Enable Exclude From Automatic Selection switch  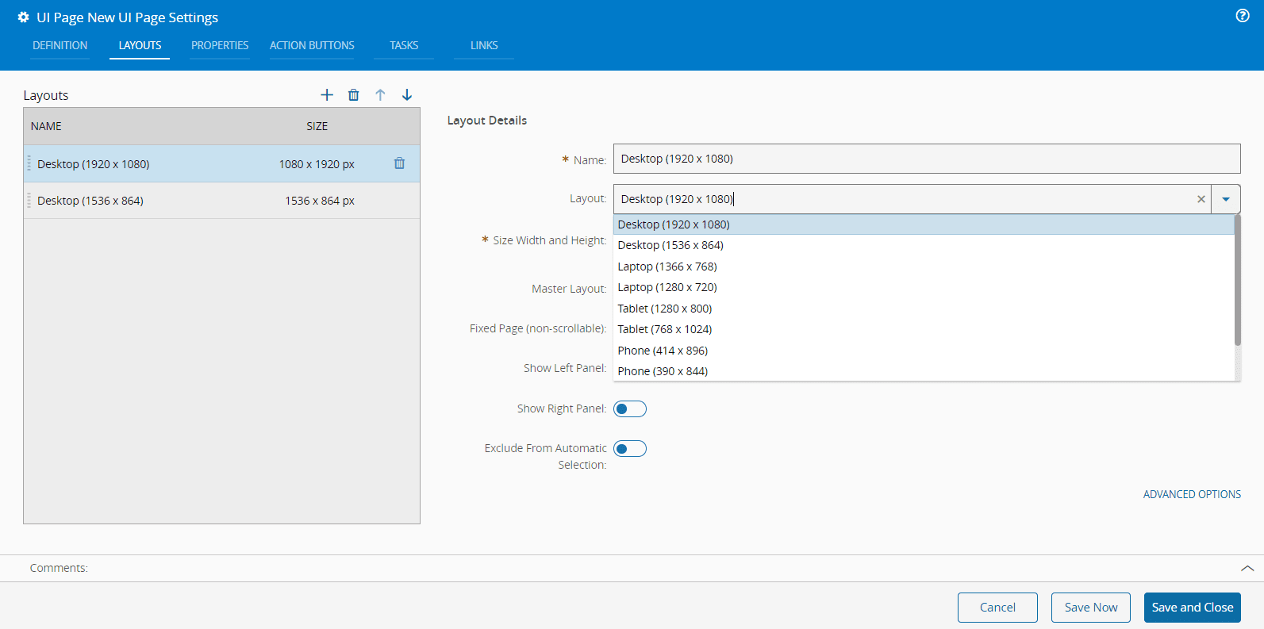click(x=630, y=449)
